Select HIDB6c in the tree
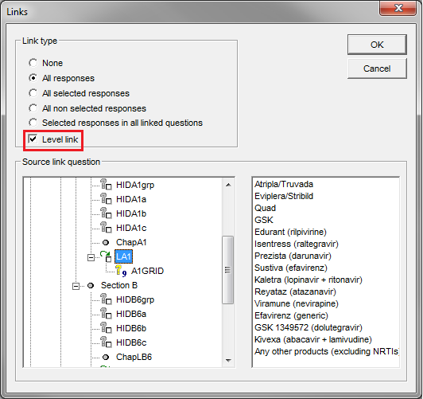Image resolution: width=423 pixels, height=399 pixels. point(131,342)
